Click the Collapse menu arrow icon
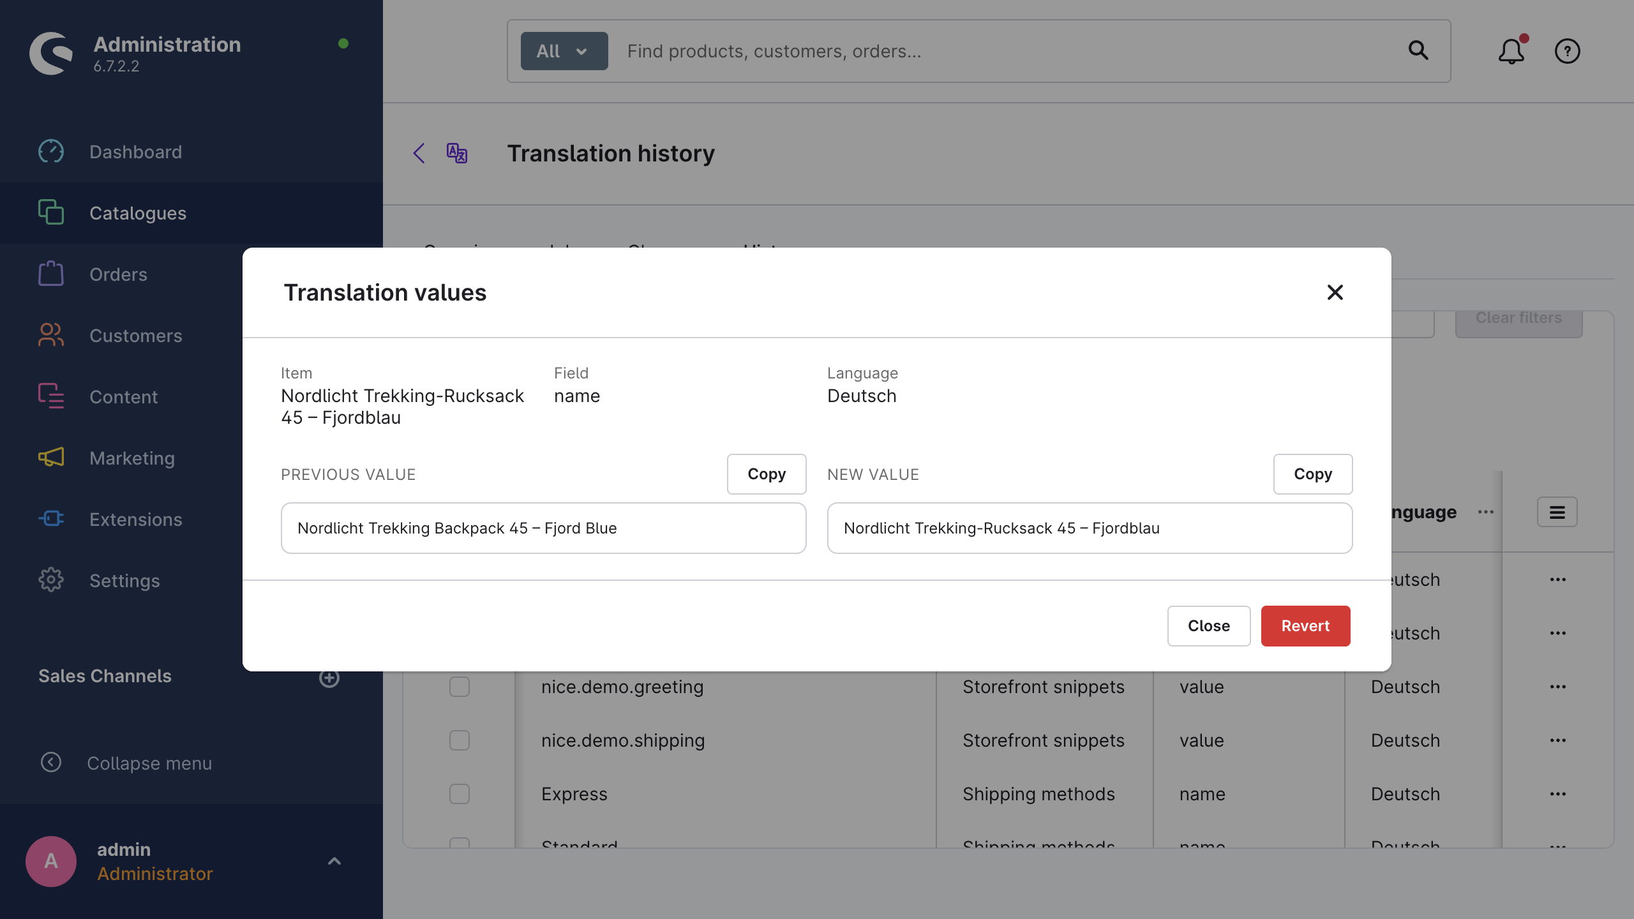The height and width of the screenshot is (919, 1634). pyautogui.click(x=51, y=763)
